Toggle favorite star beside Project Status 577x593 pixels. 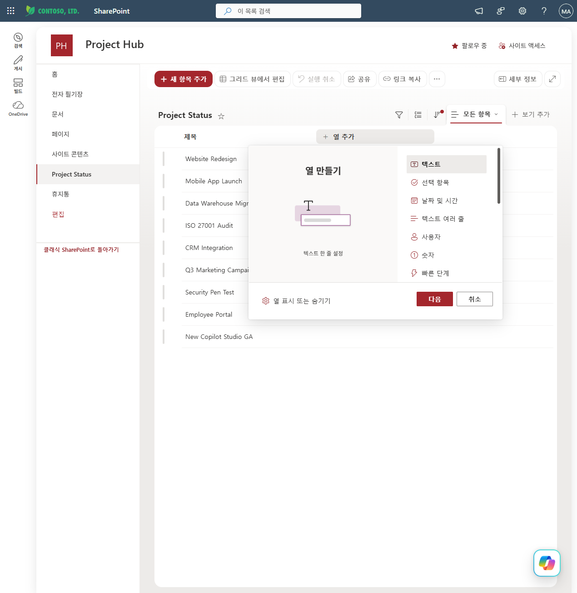coord(221,116)
